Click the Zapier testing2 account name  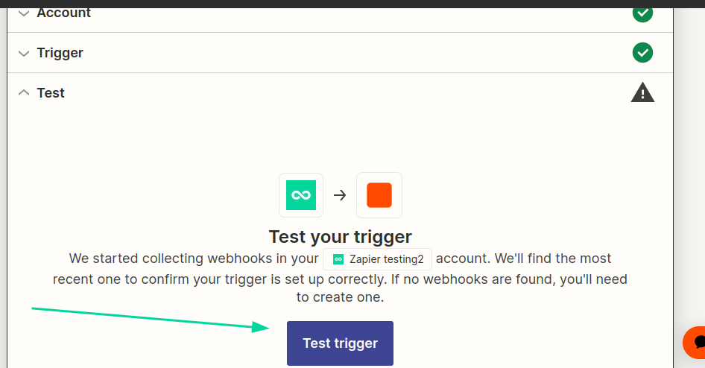386,259
